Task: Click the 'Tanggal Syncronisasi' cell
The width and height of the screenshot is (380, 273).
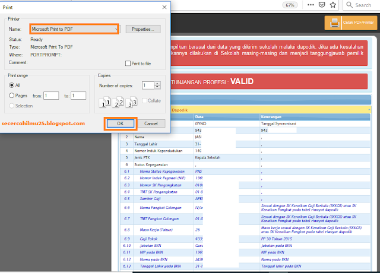Action: pos(278,123)
